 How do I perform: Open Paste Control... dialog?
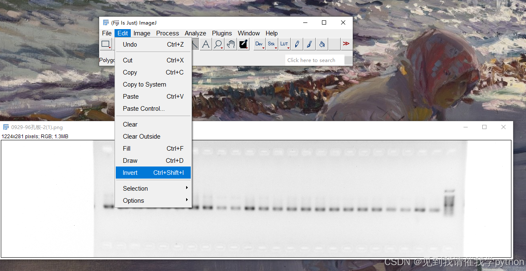153,109
